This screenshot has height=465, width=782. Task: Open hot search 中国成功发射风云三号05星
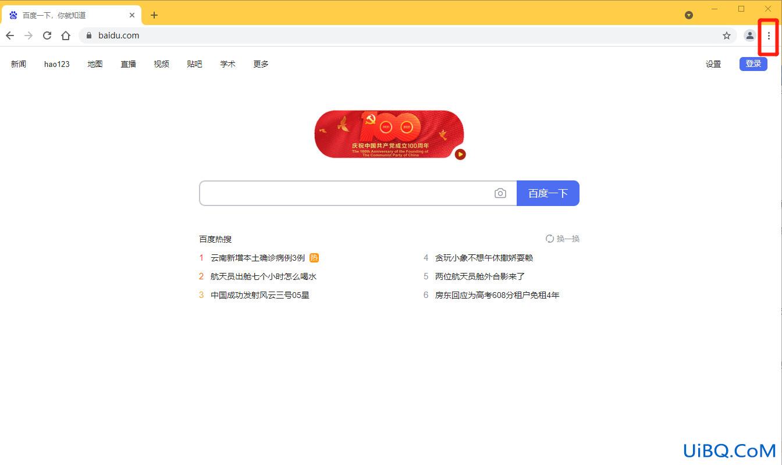pyautogui.click(x=260, y=295)
